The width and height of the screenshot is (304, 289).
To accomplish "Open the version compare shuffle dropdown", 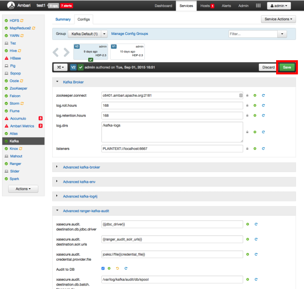I will pos(60,67).
